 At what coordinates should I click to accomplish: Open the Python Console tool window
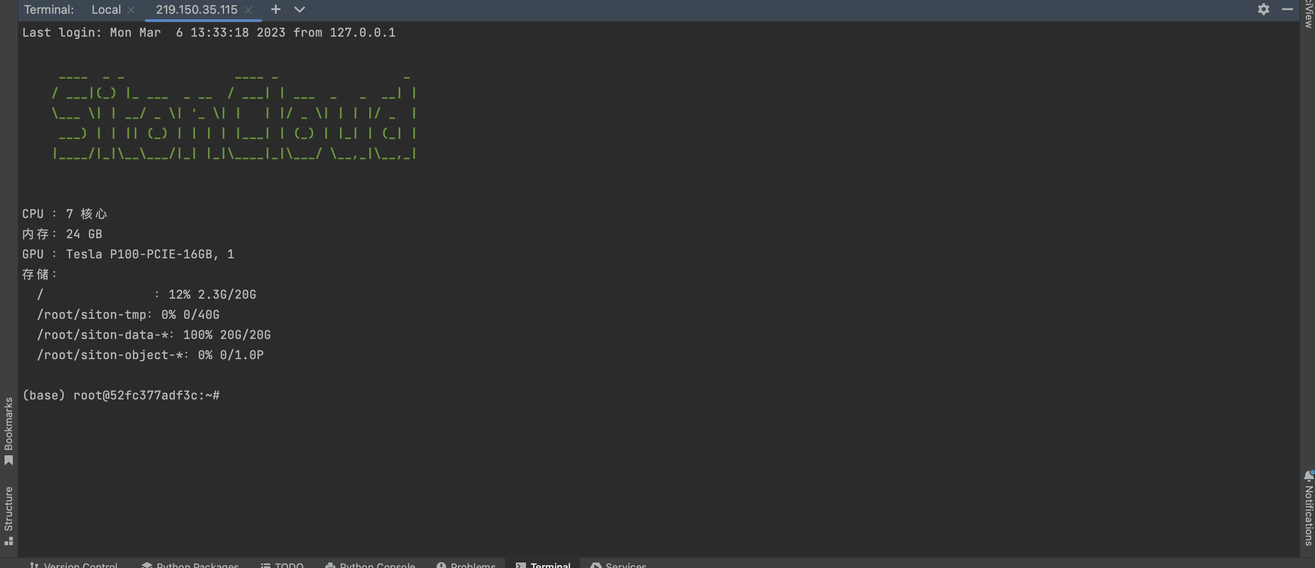(370, 564)
